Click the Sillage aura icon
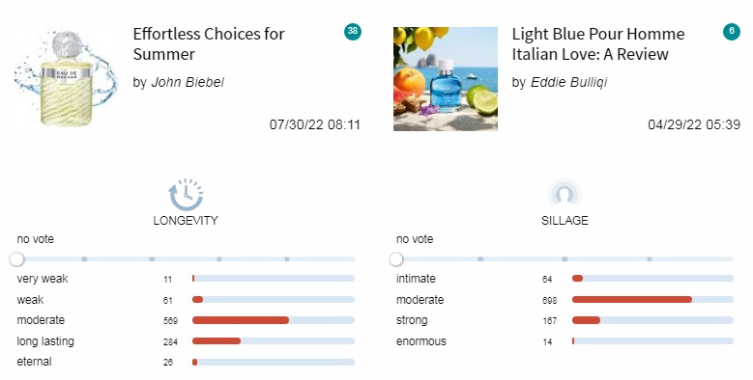The image size is (753, 380). click(x=565, y=195)
